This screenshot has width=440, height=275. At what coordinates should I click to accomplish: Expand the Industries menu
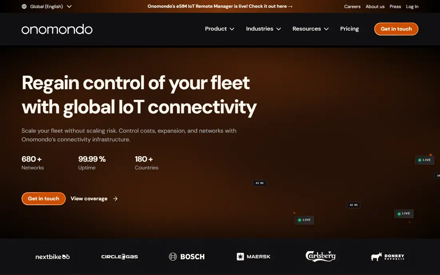click(x=263, y=29)
